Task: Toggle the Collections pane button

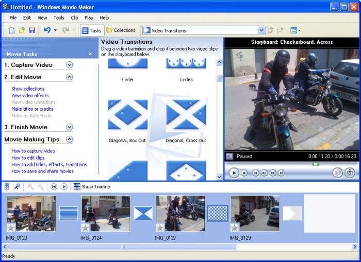Action: (x=121, y=31)
